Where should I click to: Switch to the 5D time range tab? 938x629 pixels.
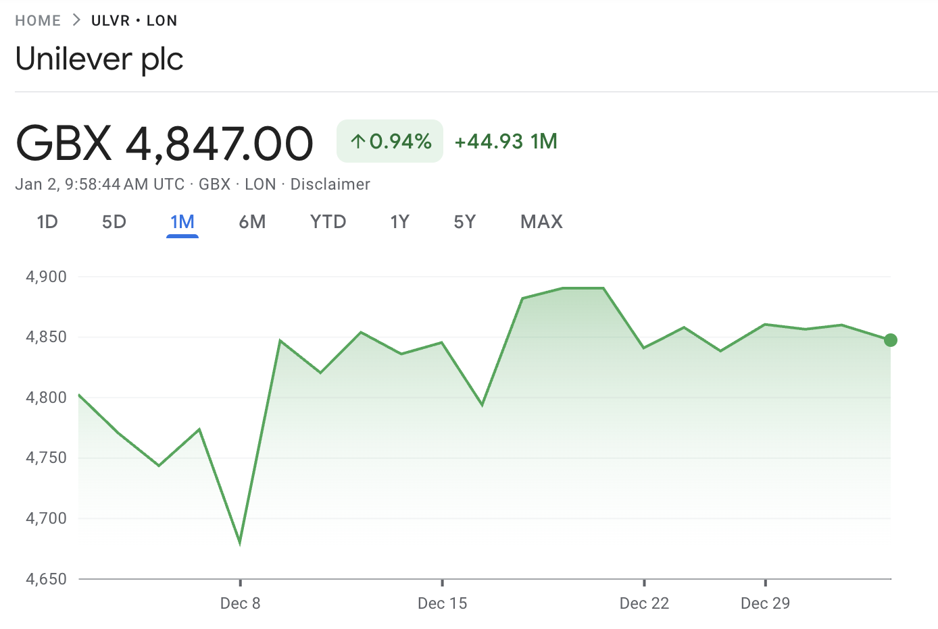(114, 221)
